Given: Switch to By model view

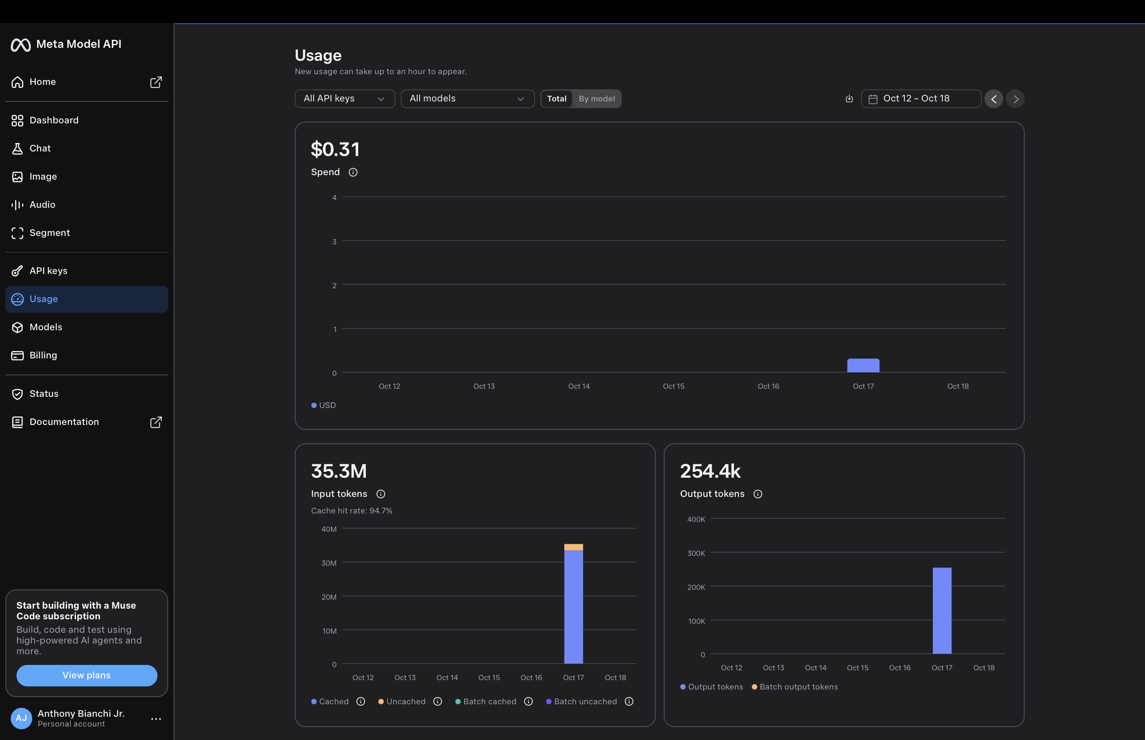Looking at the screenshot, I should (597, 98).
